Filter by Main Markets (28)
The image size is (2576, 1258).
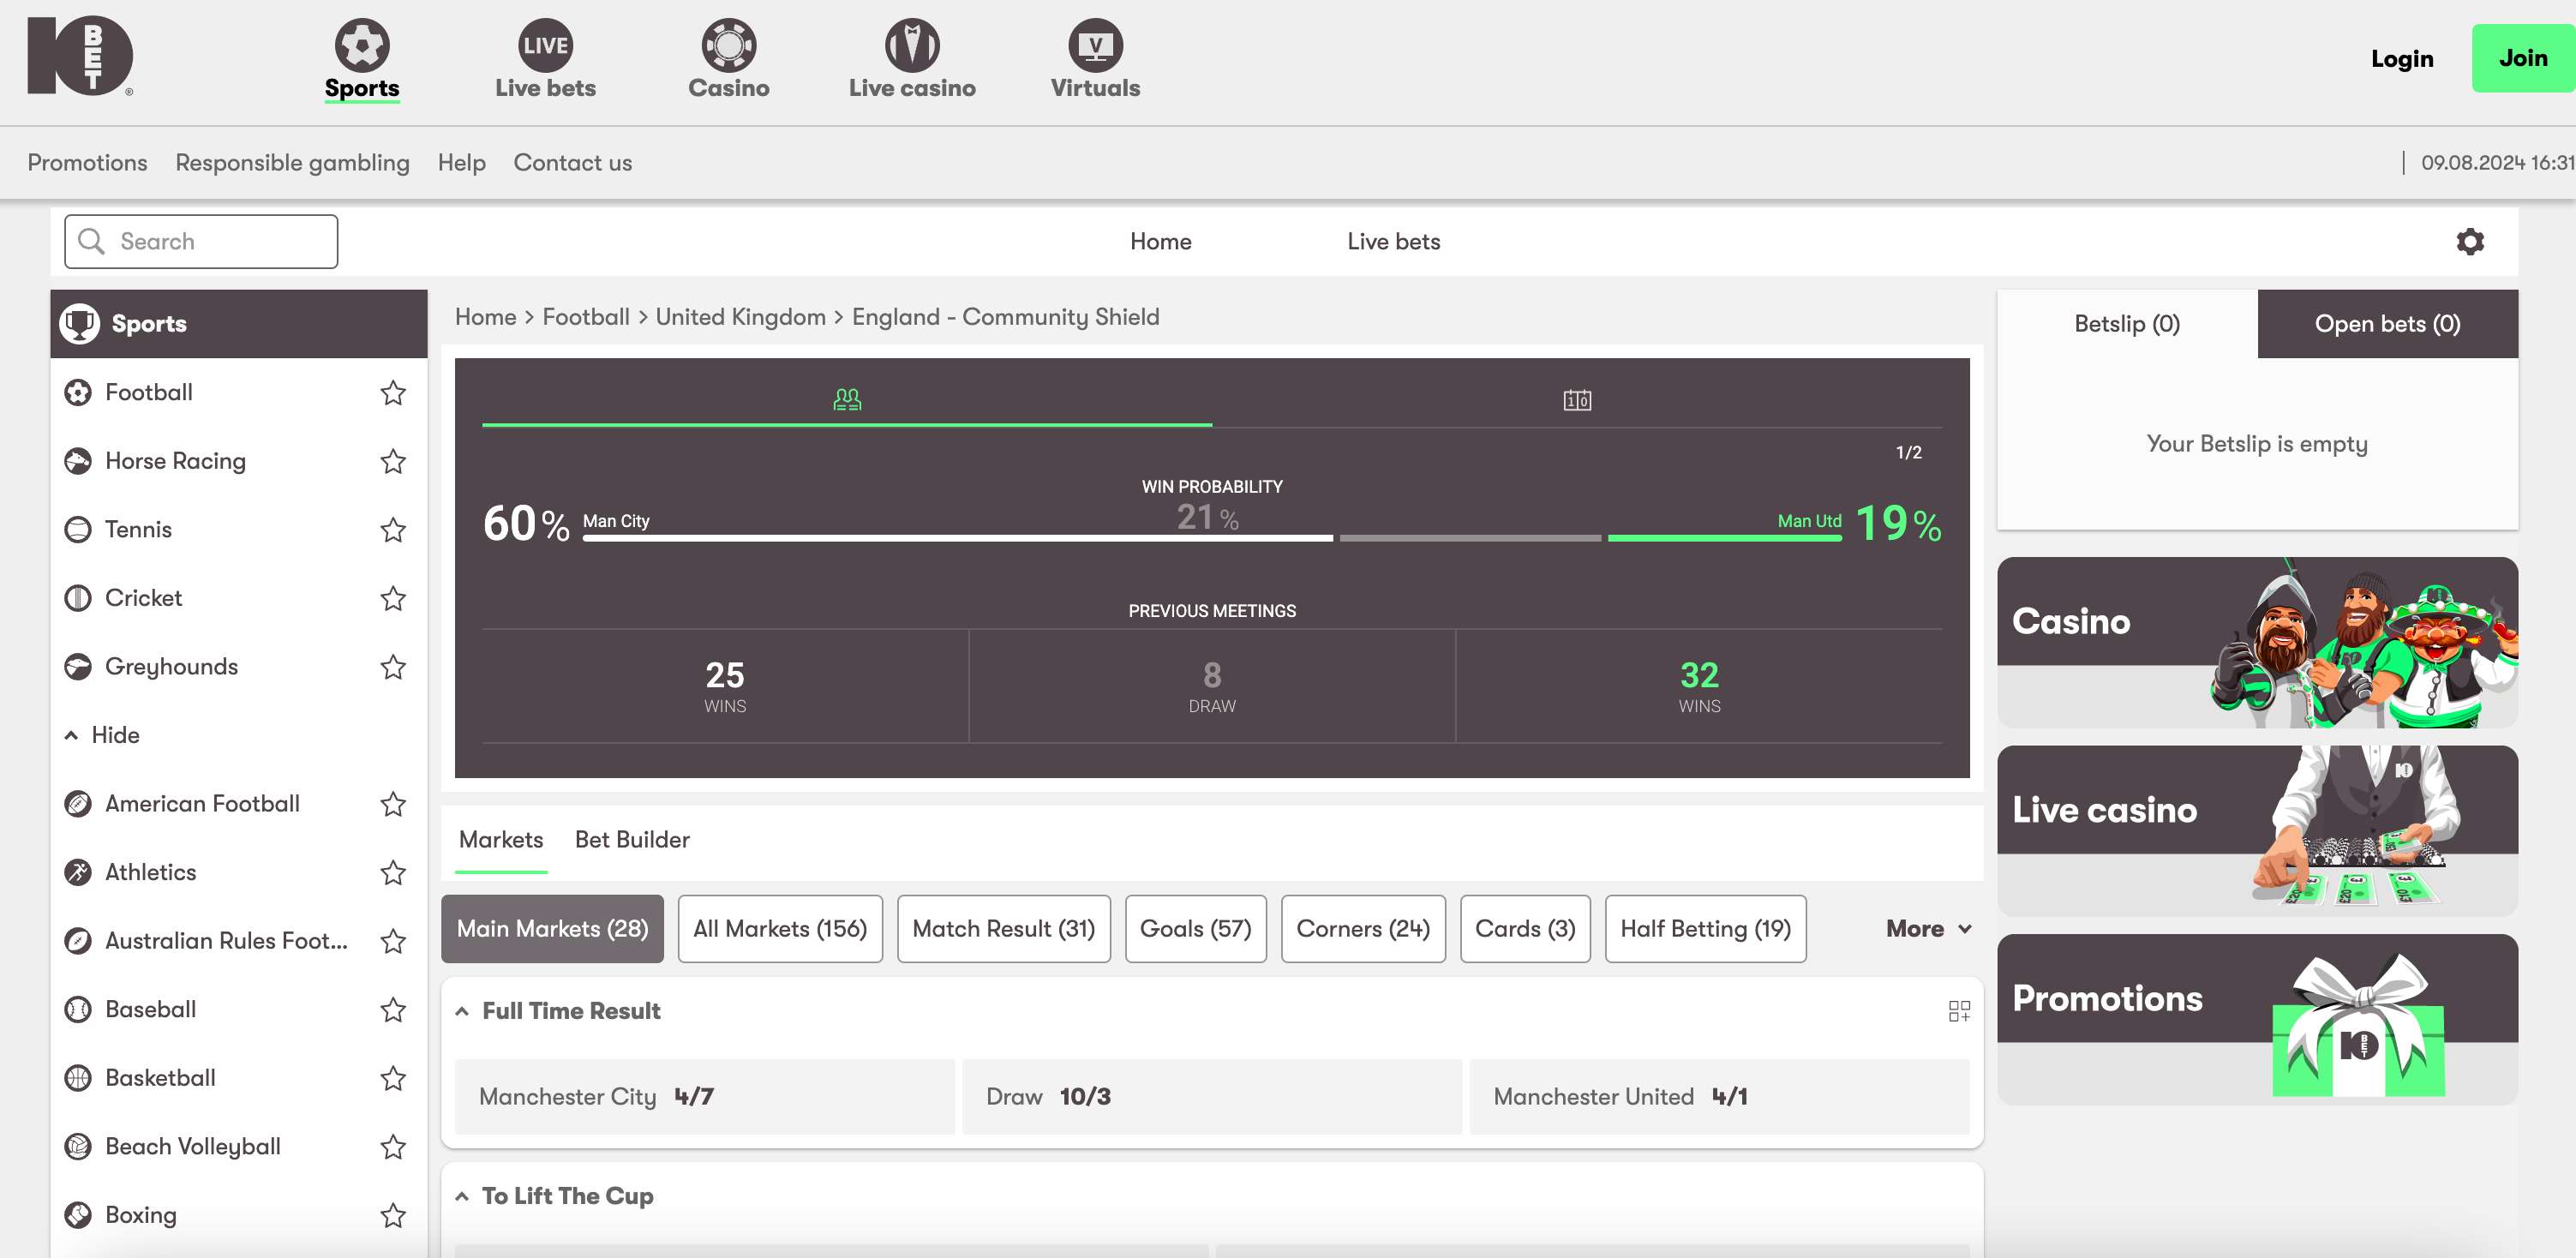[x=552, y=929]
